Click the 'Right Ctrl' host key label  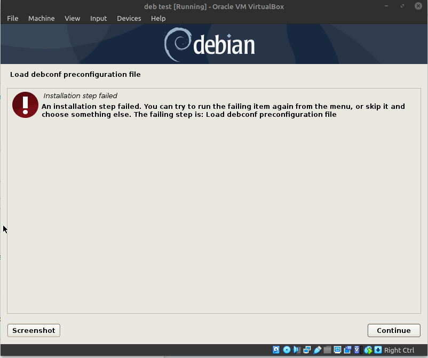pyautogui.click(x=399, y=350)
